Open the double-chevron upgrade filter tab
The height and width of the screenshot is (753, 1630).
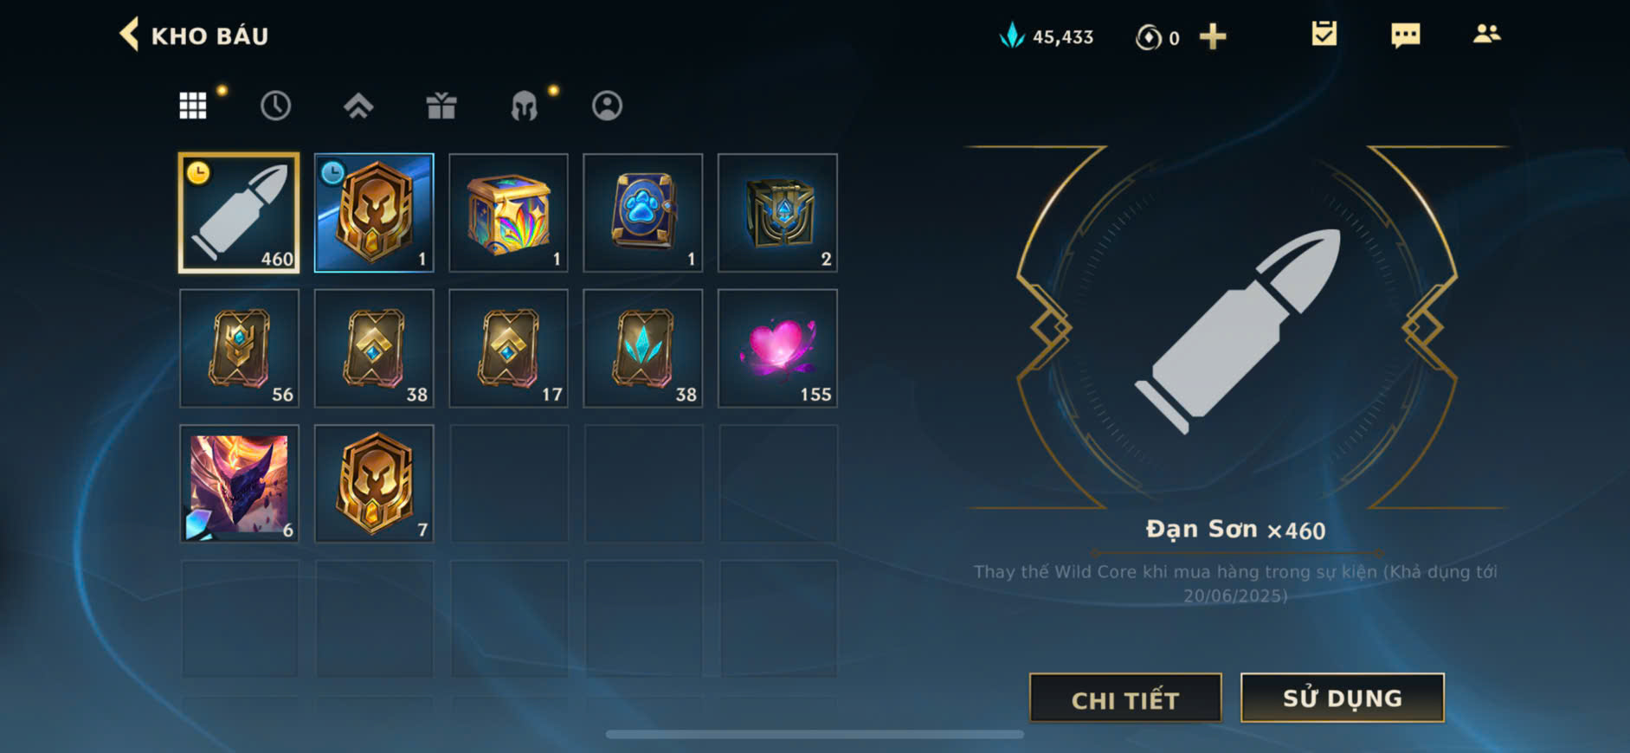358,106
